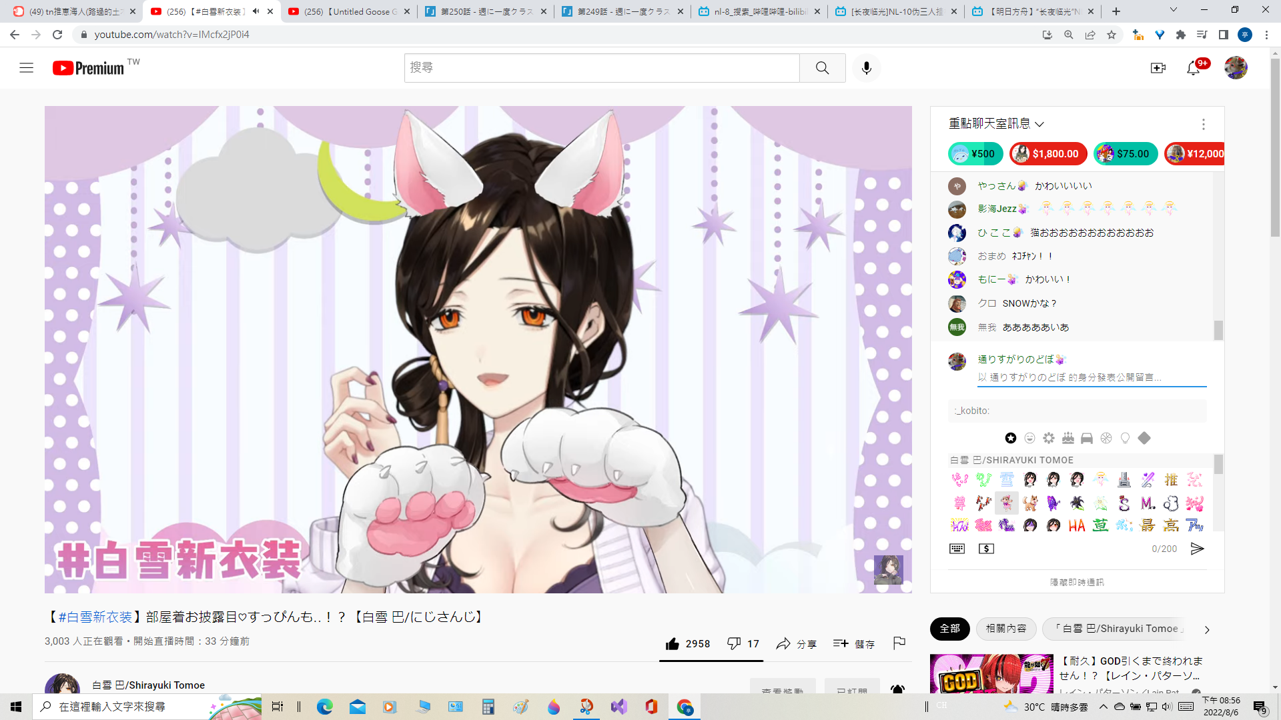Open live chat three-dot options menu
1281x720 pixels.
[1203, 124]
